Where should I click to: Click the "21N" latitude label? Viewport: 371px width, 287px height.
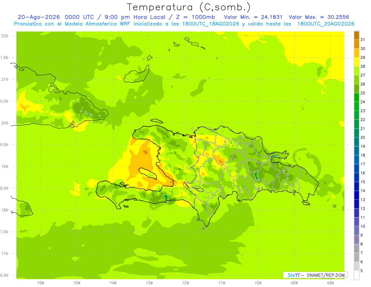pos(4,80)
